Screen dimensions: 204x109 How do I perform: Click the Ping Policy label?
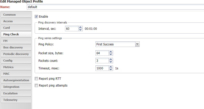click(x=46, y=44)
